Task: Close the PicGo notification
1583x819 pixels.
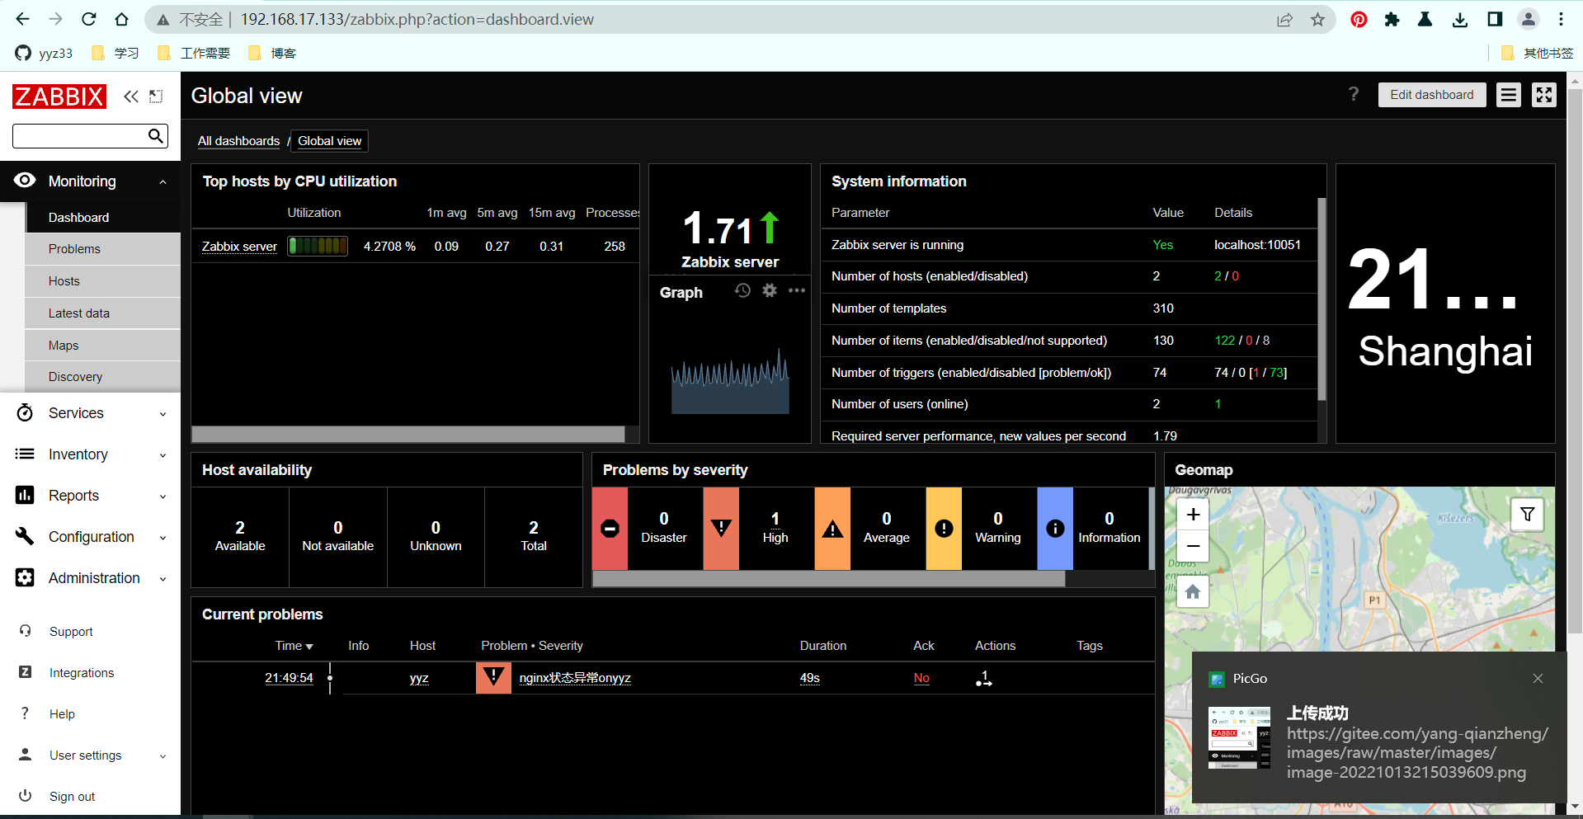Action: click(1538, 679)
